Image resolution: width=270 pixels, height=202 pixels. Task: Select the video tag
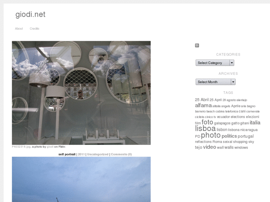pos(209,147)
